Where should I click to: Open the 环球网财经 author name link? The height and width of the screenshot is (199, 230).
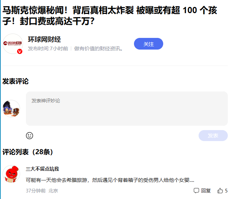(x=44, y=39)
